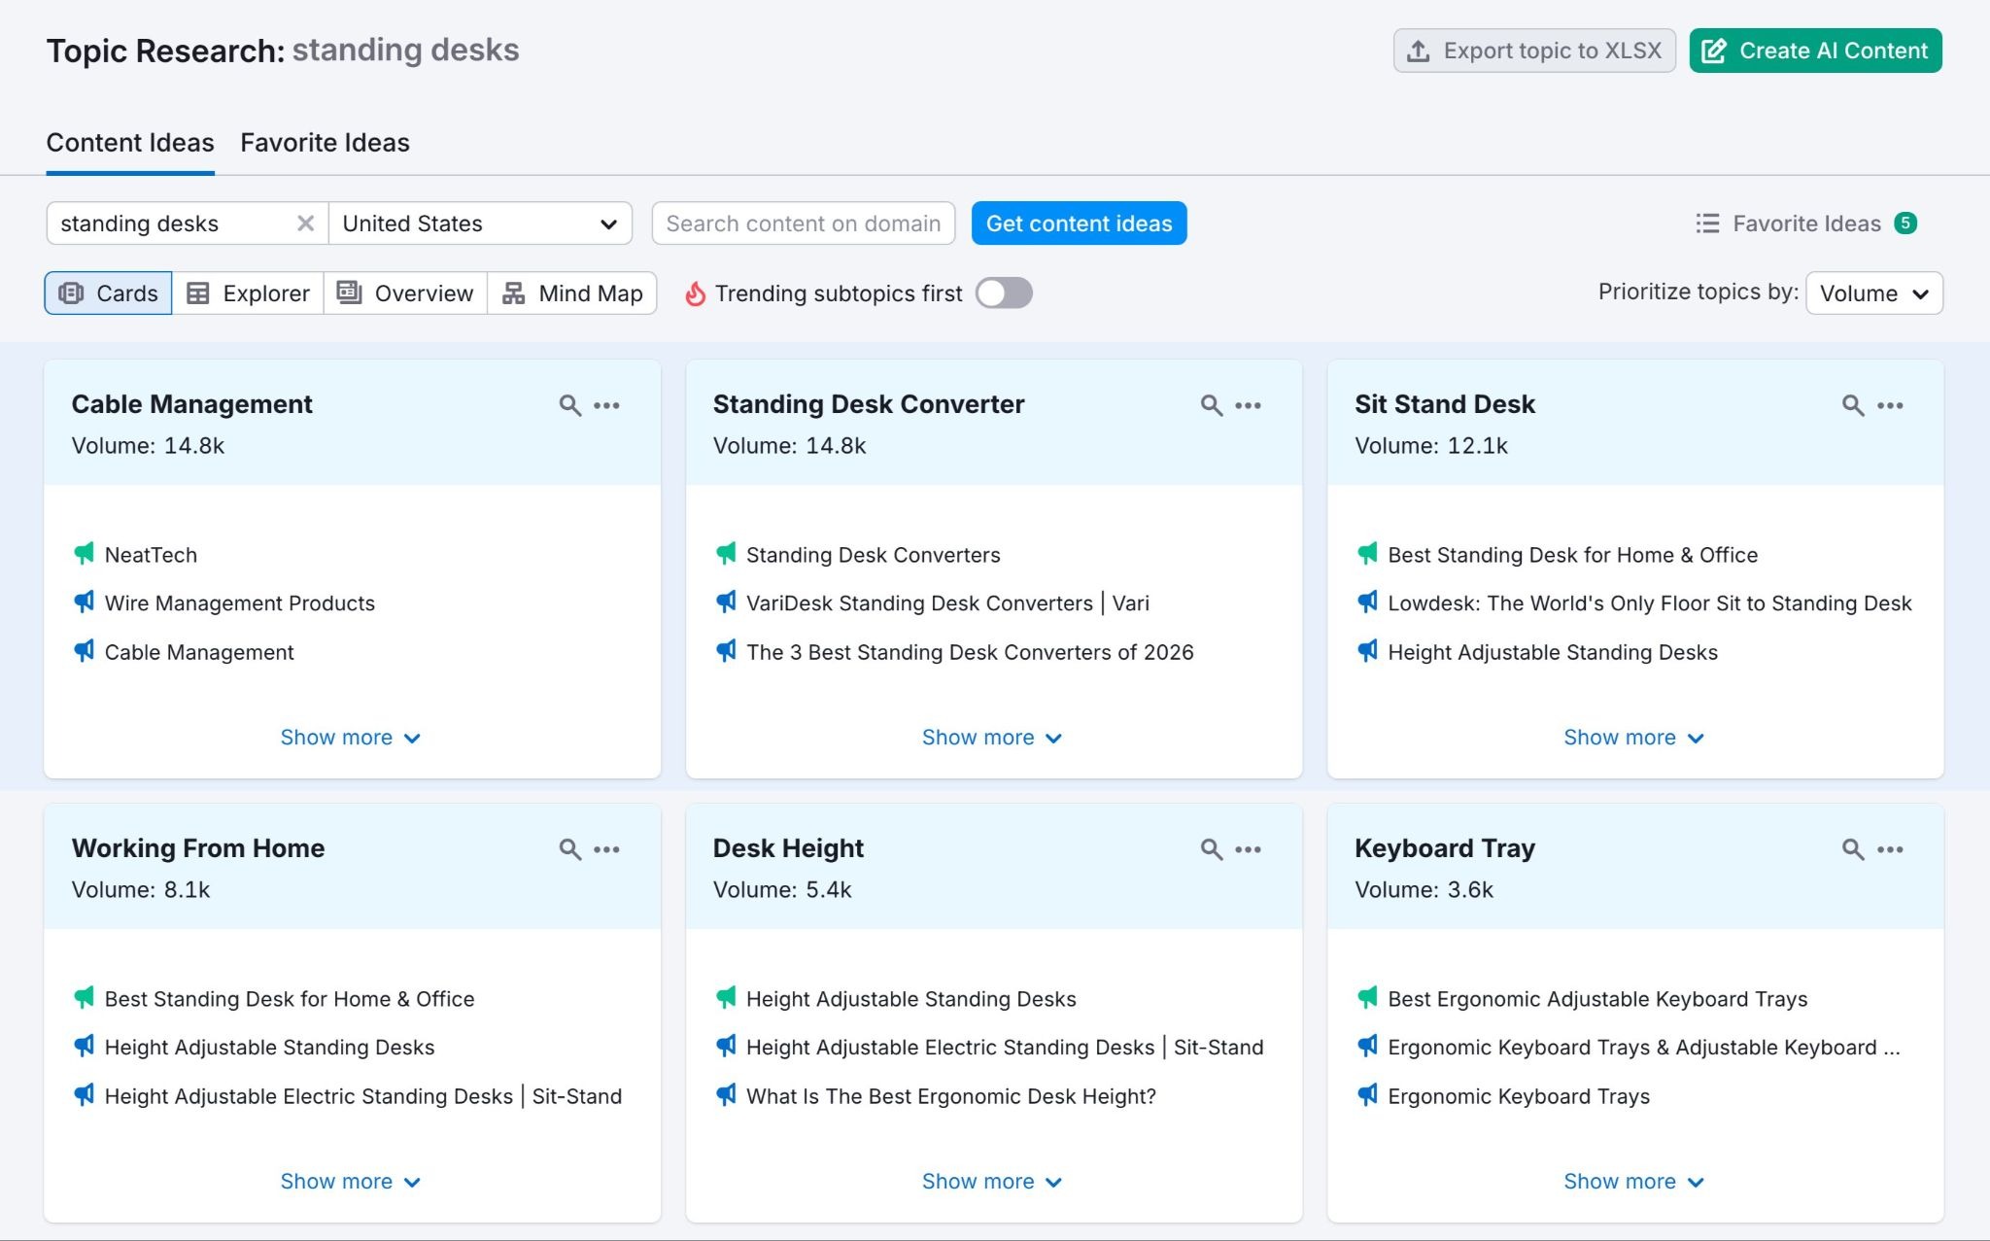Open more options on Working From Home card
The height and width of the screenshot is (1241, 1990).
(x=607, y=849)
